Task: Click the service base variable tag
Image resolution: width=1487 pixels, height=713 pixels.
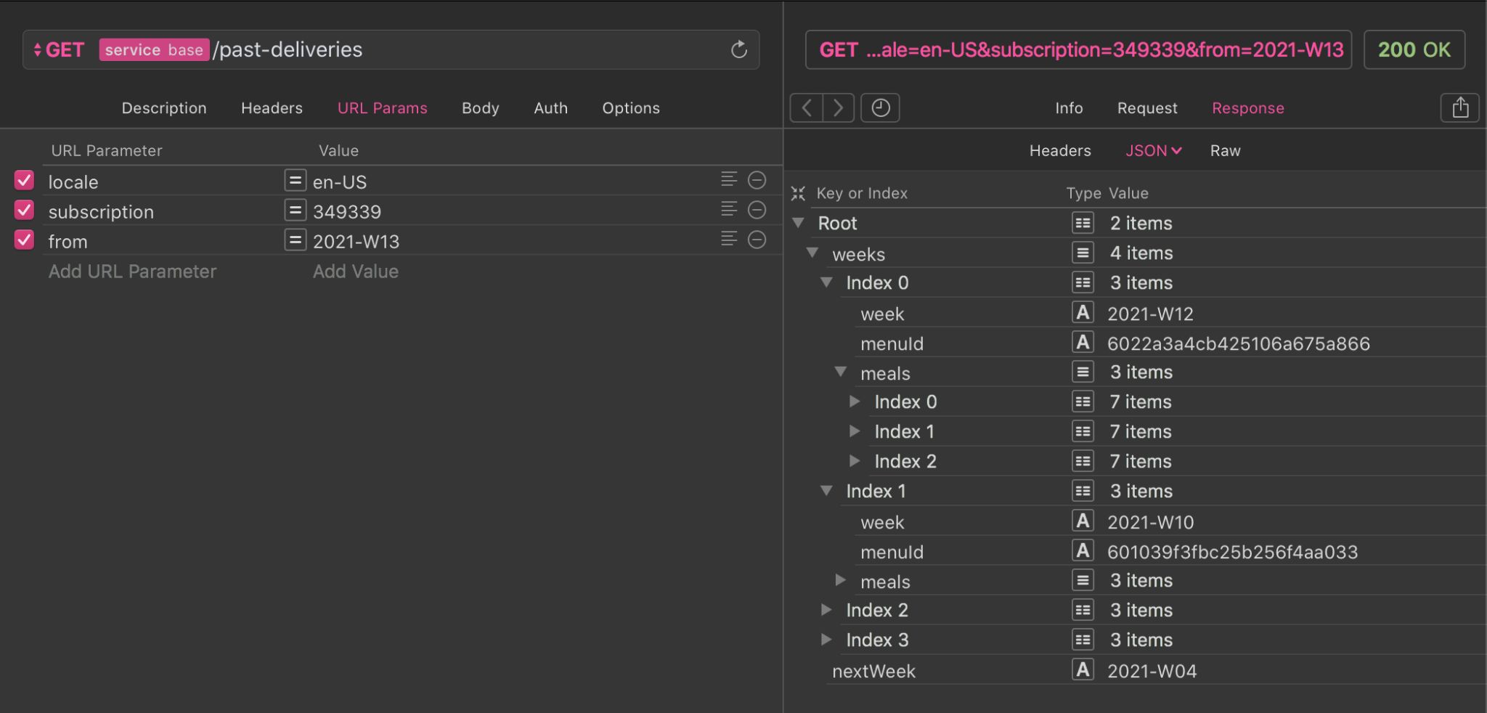Action: (154, 49)
